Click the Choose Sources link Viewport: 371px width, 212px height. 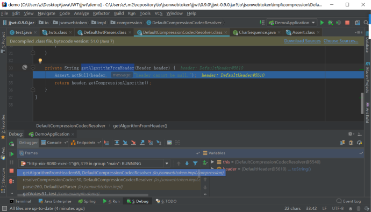click(x=341, y=41)
